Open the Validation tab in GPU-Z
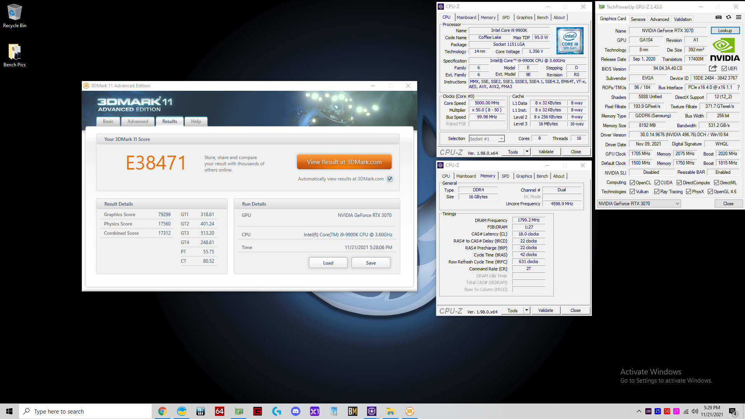This screenshot has height=419, width=745. click(x=683, y=19)
